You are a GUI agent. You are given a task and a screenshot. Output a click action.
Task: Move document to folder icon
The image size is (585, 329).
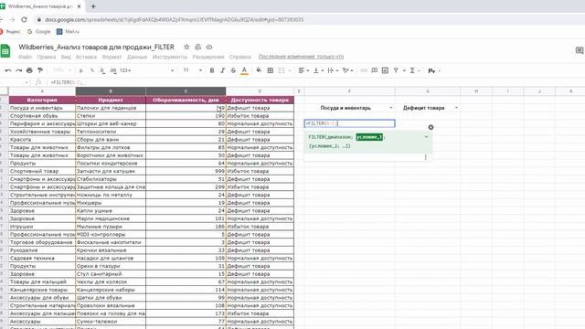pos(198,47)
